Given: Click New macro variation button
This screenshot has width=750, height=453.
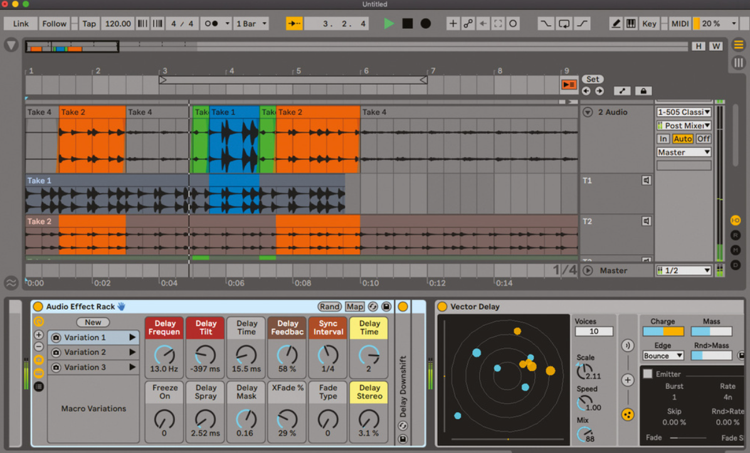Looking at the screenshot, I should point(93,322).
